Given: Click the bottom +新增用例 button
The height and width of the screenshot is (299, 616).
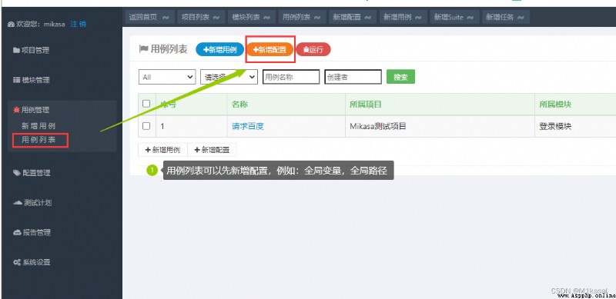Looking at the screenshot, I should point(162,150).
